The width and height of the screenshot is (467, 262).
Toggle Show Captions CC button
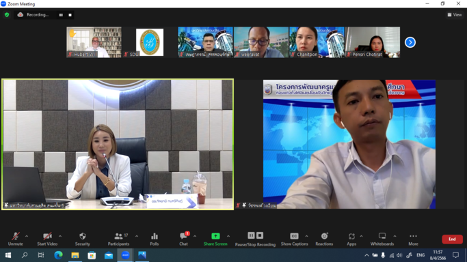[x=294, y=239]
